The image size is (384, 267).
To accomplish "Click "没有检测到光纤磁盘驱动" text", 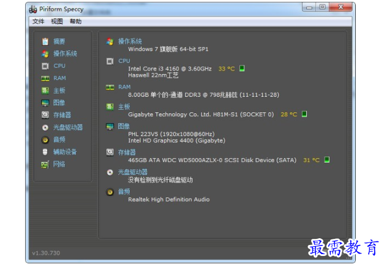I will click(x=160, y=180).
